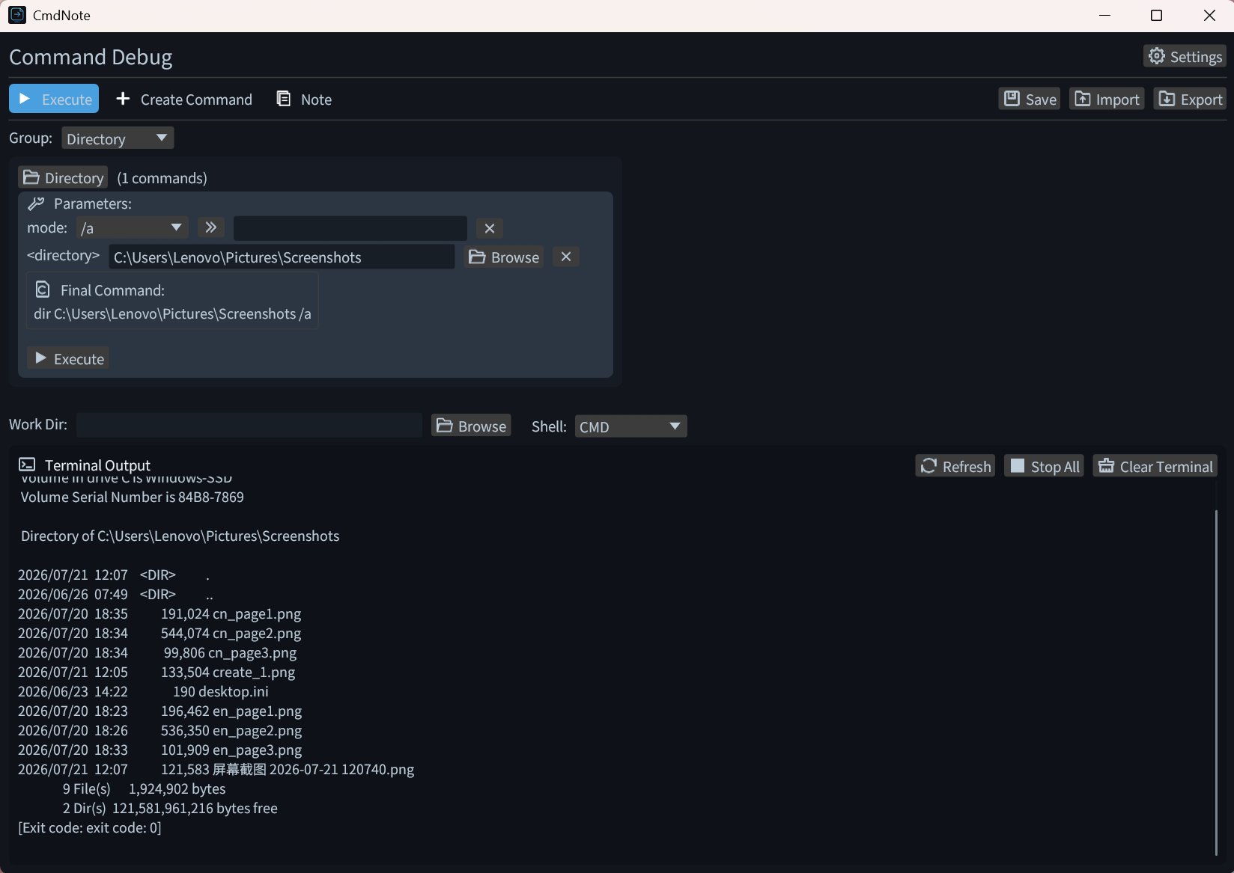Viewport: 1234px width, 873px height.
Task: Click the Volume Serial Number line
Action: pos(133,497)
